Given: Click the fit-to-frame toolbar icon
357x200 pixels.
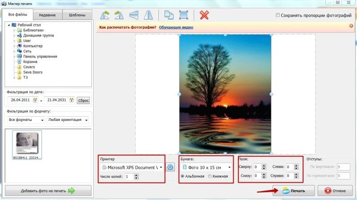Looking at the screenshot, I should 183,15.
